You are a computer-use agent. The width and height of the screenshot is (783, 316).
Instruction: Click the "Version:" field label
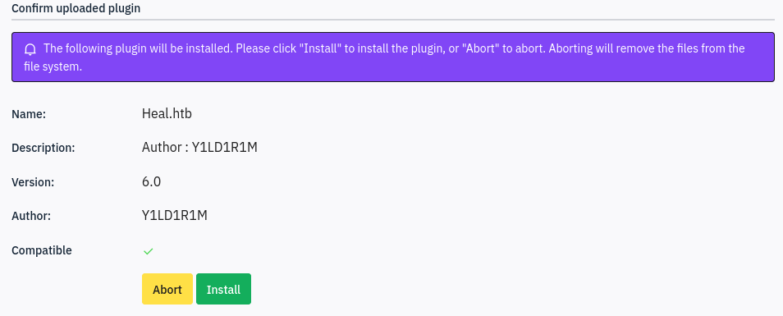pos(33,182)
